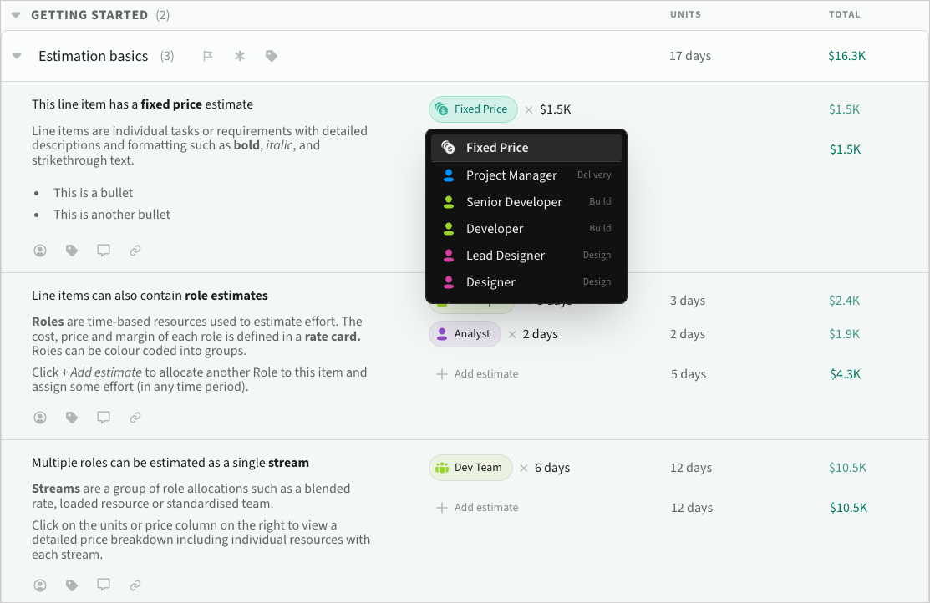Edit the $1.5K fixed price value
Viewport: 930px width, 603px height.
(x=555, y=109)
